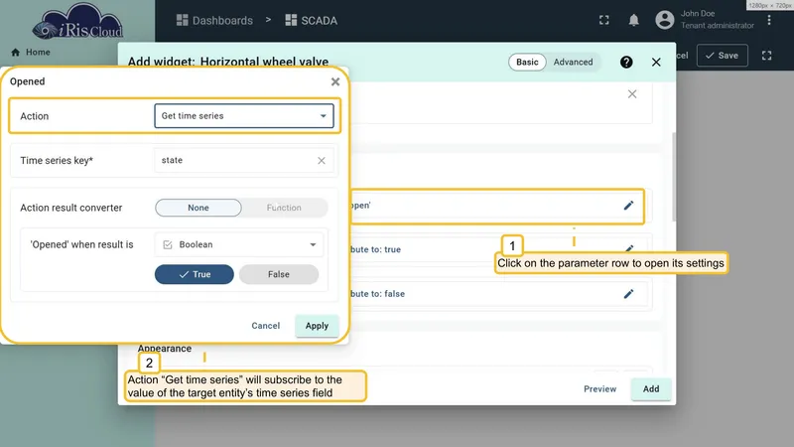
Task: Remove the item with X in widget panel
Action: click(x=632, y=94)
